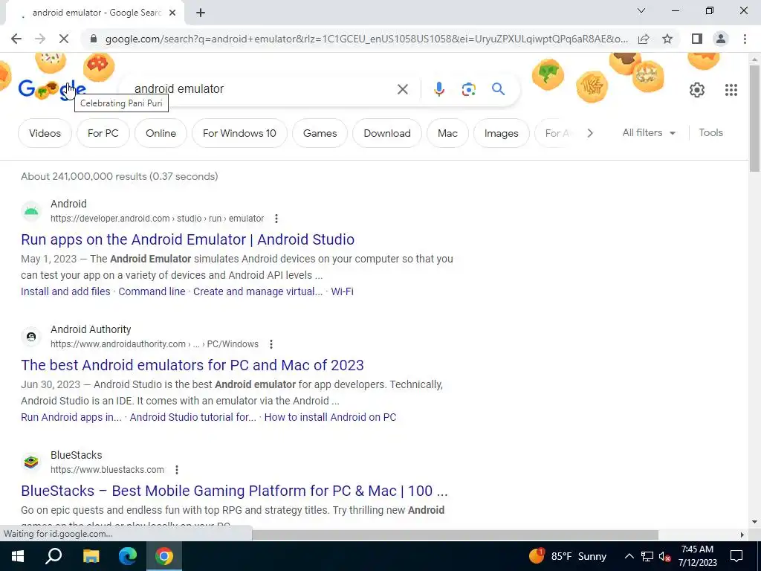Open the Wi-Fi sitelink
This screenshot has width=761, height=571.
coord(342,291)
